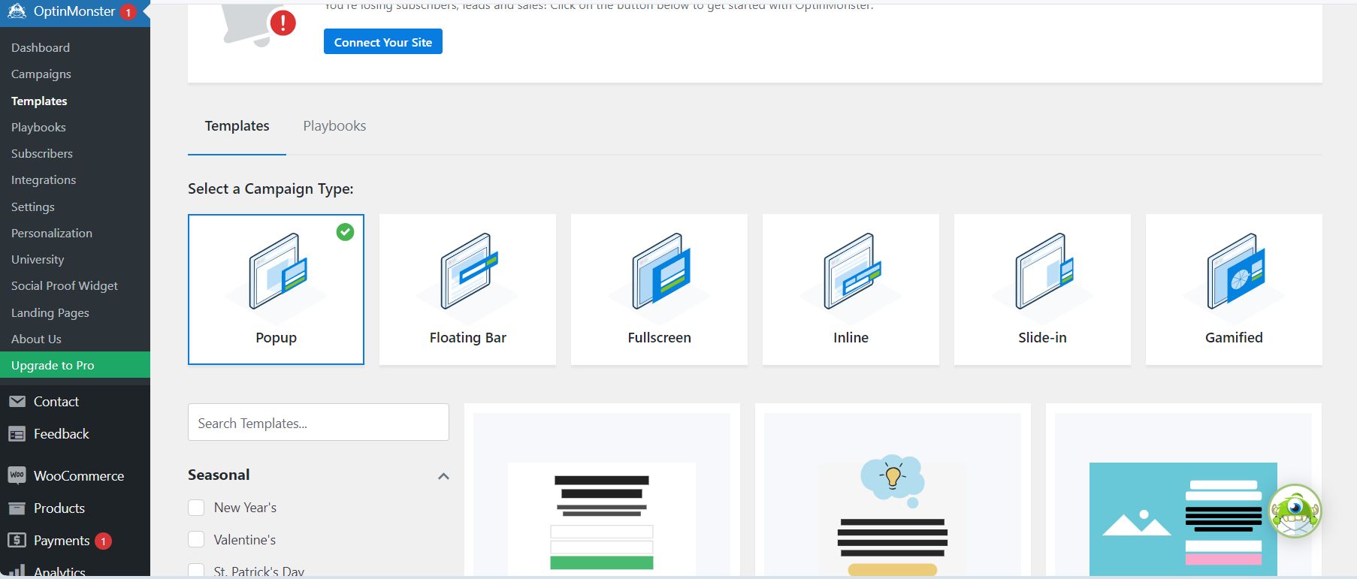Open the OptinMonster mascot chat widget
Viewport: 1357px width, 579px height.
click(x=1294, y=511)
